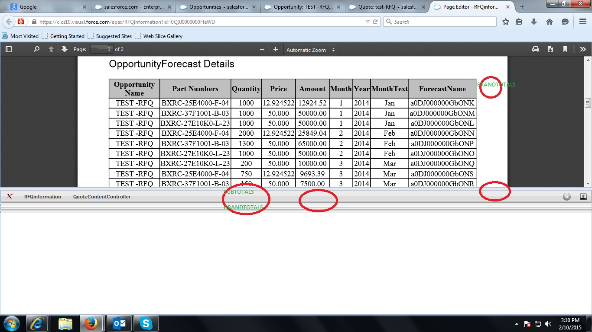The width and height of the screenshot is (592, 332).
Task: Switch to the Quote: test-RFQ tab
Action: tap(388, 7)
